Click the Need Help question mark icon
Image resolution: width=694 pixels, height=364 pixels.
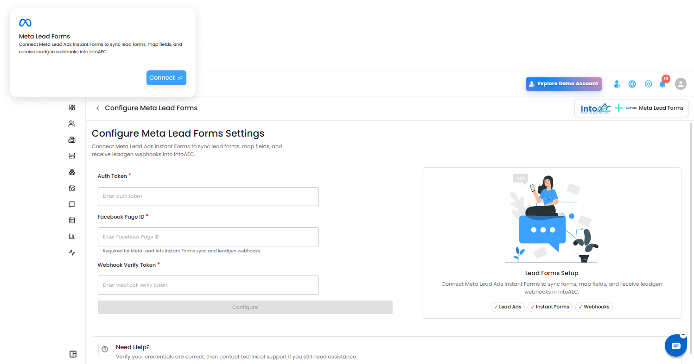(105, 349)
